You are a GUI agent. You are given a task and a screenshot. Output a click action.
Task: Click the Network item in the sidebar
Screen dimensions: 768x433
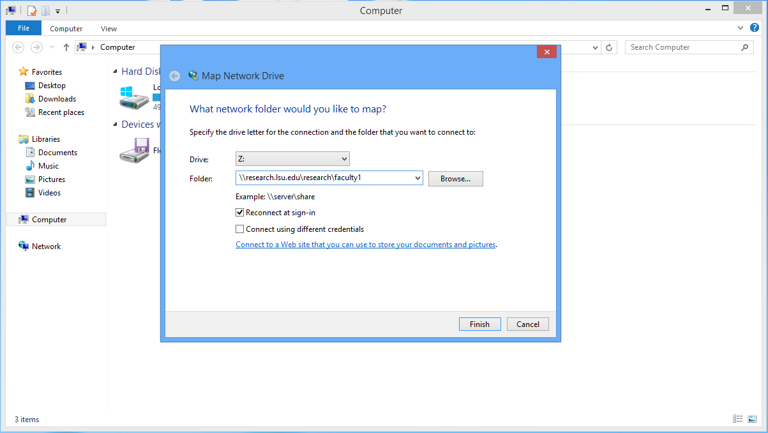[46, 246]
